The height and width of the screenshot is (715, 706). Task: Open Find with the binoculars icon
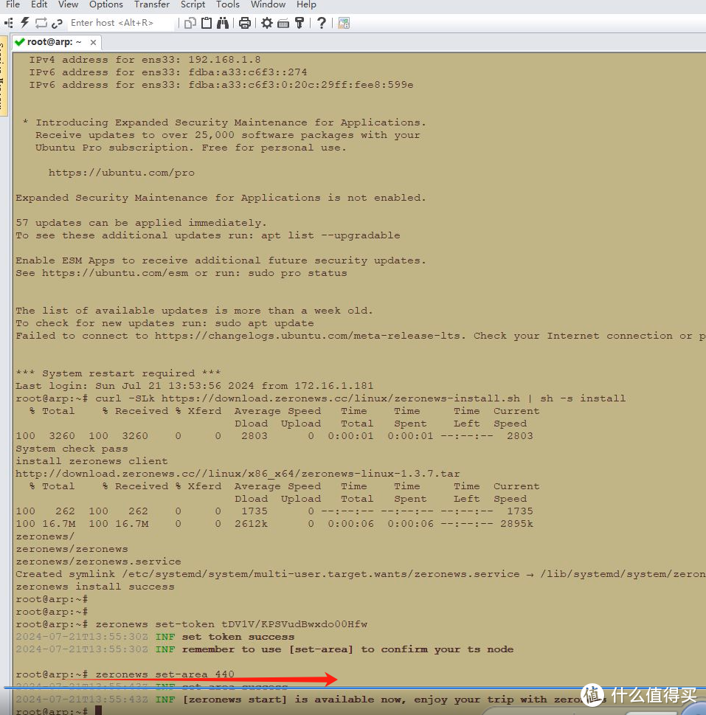pyautogui.click(x=223, y=23)
